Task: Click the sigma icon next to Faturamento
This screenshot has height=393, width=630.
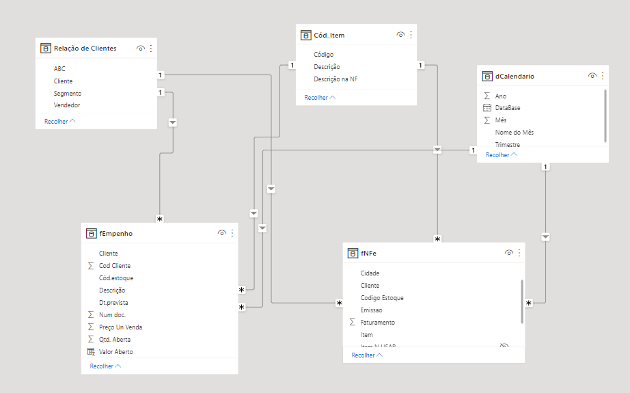Action: 353,323
